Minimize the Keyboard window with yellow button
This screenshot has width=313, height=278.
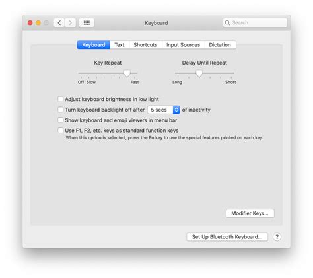38,23
